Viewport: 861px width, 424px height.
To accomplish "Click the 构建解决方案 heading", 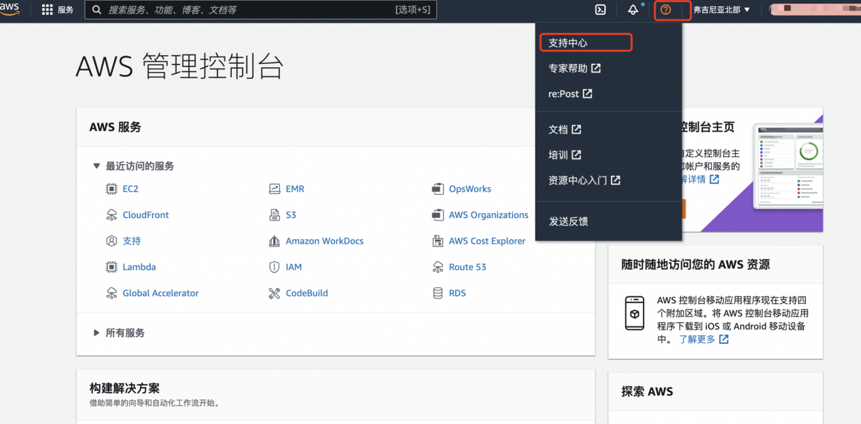I will coord(124,389).
